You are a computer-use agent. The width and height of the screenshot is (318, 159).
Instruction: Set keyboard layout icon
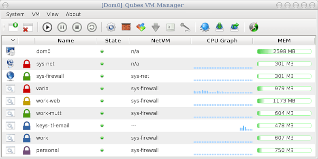coord(171,27)
